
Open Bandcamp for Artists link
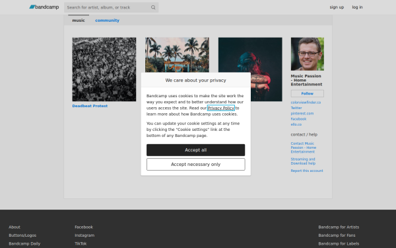click(x=339, y=227)
